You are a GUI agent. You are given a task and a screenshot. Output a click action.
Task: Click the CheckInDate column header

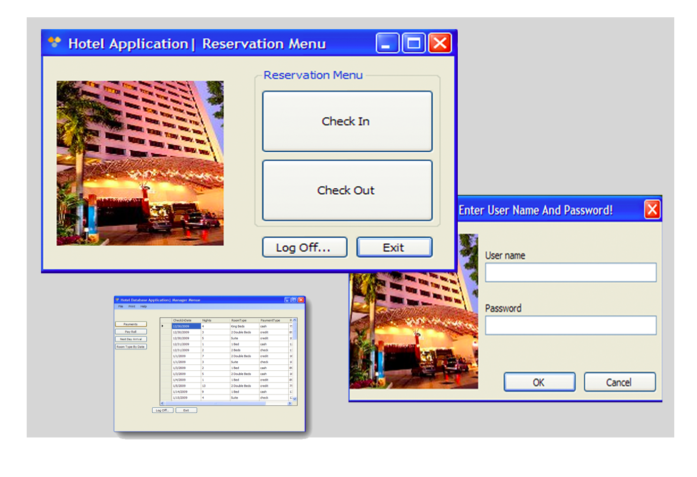(182, 320)
